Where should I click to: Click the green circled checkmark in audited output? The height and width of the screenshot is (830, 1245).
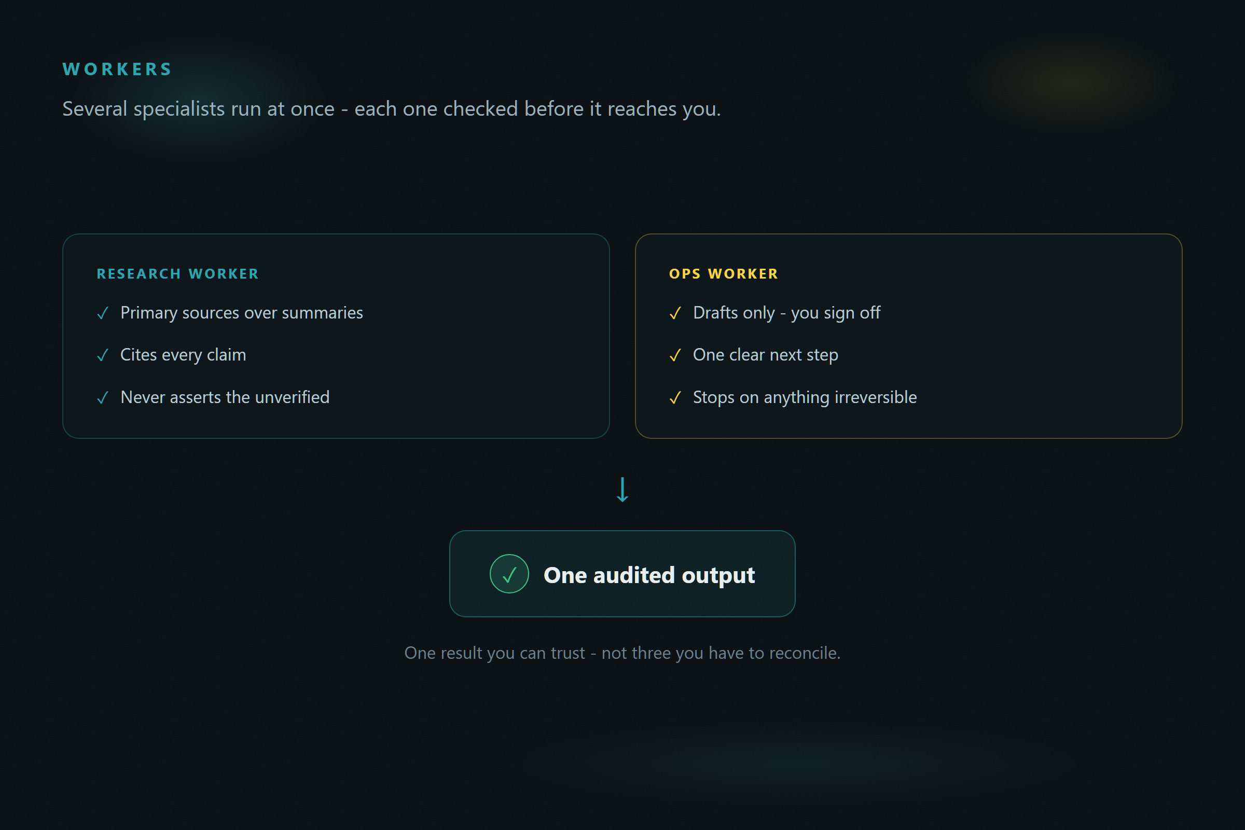[509, 574]
